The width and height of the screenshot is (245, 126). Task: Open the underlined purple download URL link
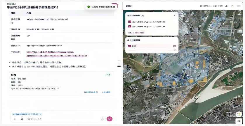pos(57,54)
